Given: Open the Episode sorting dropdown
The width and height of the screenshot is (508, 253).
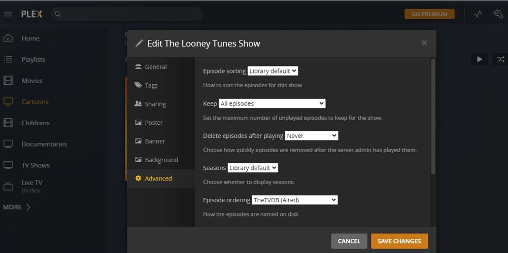Looking at the screenshot, I should pyautogui.click(x=273, y=71).
